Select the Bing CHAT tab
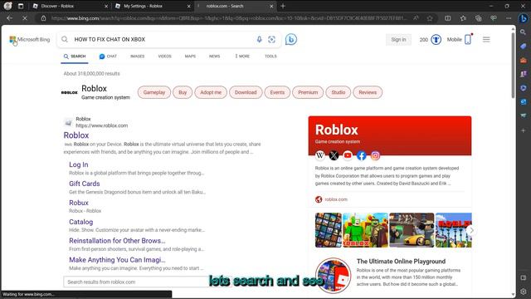 coord(108,56)
